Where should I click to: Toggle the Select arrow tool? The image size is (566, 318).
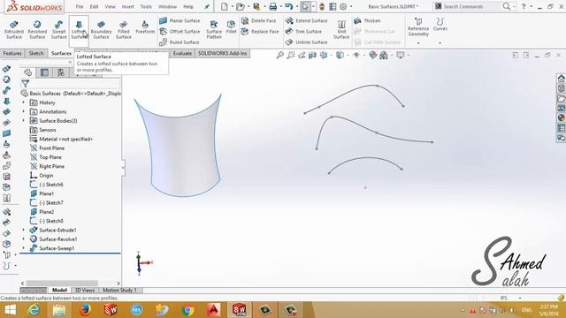tap(305, 6)
